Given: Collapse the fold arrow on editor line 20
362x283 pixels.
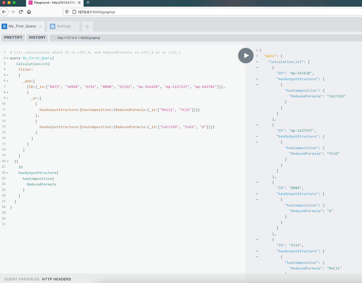Looking at the screenshot, I should pyautogui.click(x=7, y=161).
